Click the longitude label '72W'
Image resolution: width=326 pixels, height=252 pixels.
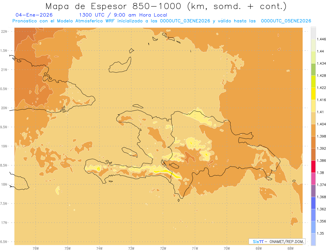[163, 248]
